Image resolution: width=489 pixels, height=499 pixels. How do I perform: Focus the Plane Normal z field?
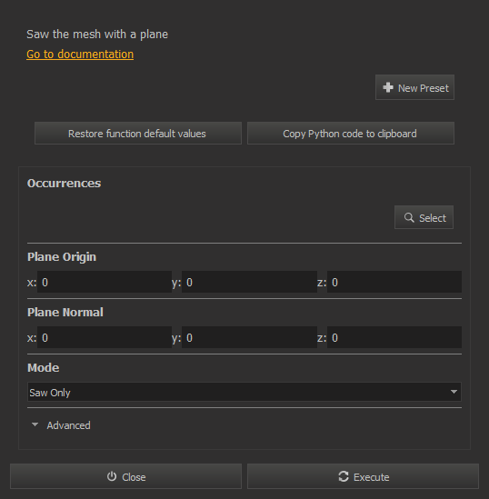pyautogui.click(x=394, y=337)
